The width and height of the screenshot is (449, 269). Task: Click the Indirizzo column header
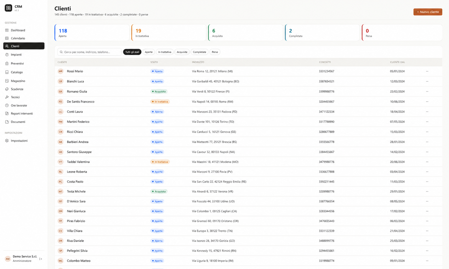[198, 62]
